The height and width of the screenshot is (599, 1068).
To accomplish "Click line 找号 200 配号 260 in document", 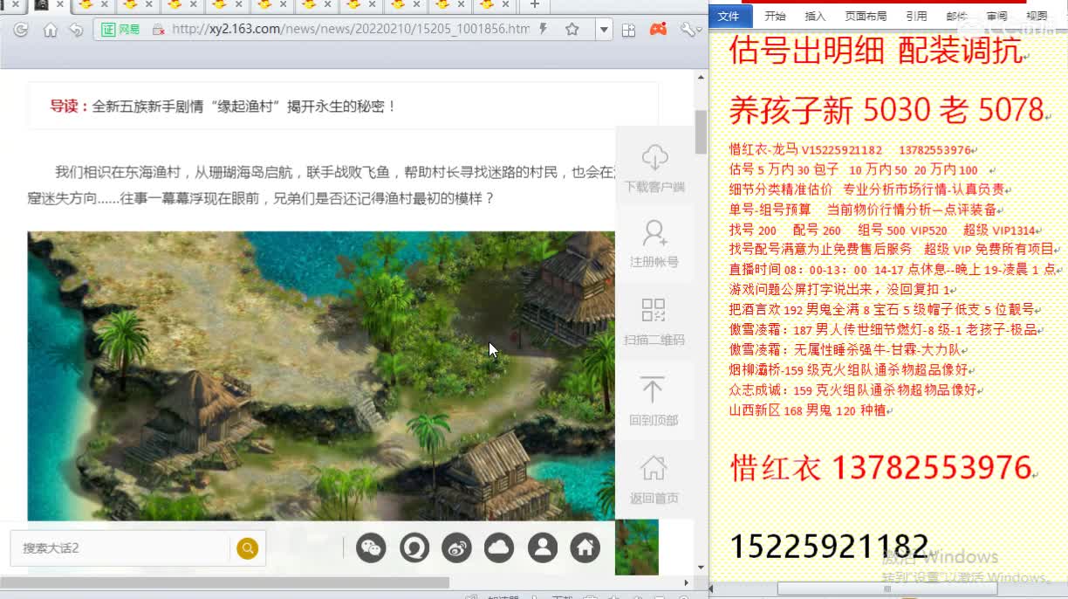I will 882,231.
